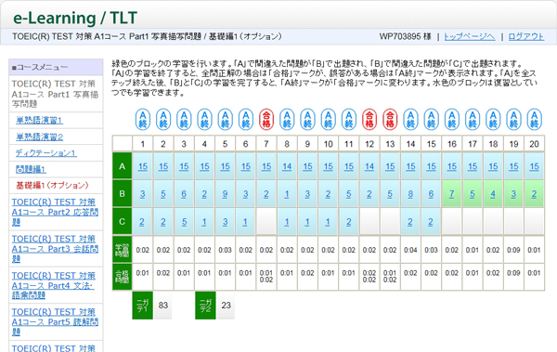Click the red 合格 badge above column 13
Viewport: 557px width, 352px height.
pyautogui.click(x=390, y=120)
